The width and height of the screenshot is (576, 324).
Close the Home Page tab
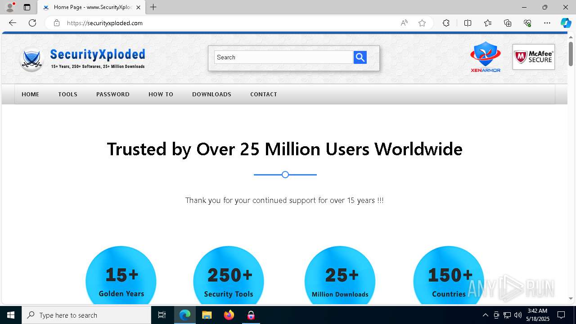click(x=138, y=7)
